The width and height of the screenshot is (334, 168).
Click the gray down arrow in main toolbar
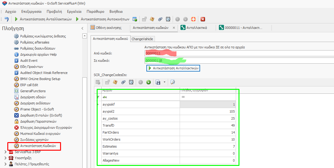pyautogui.click(x=185, y=19)
